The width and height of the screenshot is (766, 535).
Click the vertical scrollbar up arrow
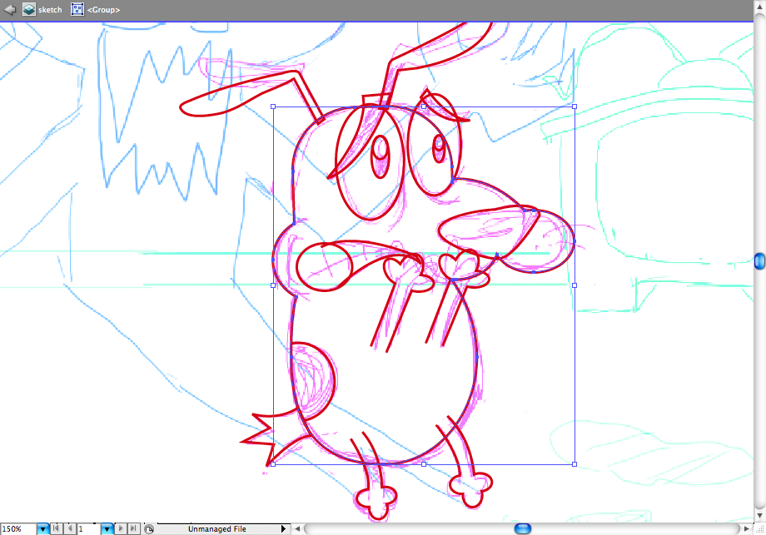(759, 7)
